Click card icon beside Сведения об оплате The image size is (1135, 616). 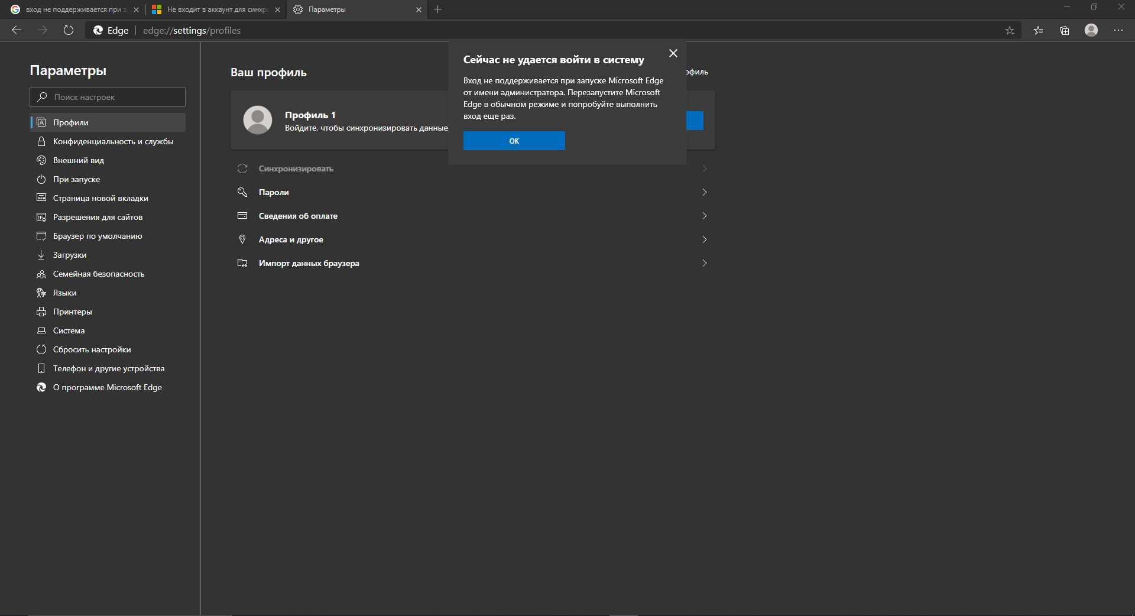point(242,216)
